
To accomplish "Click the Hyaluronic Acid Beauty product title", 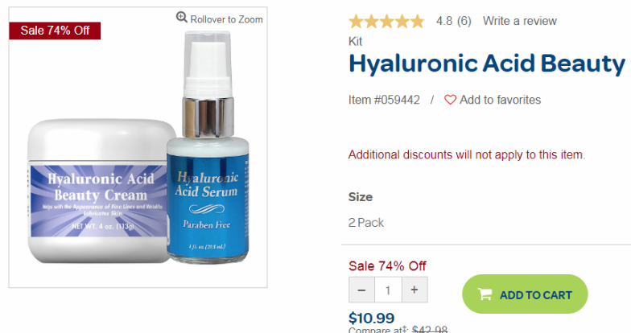I will 487,64.
